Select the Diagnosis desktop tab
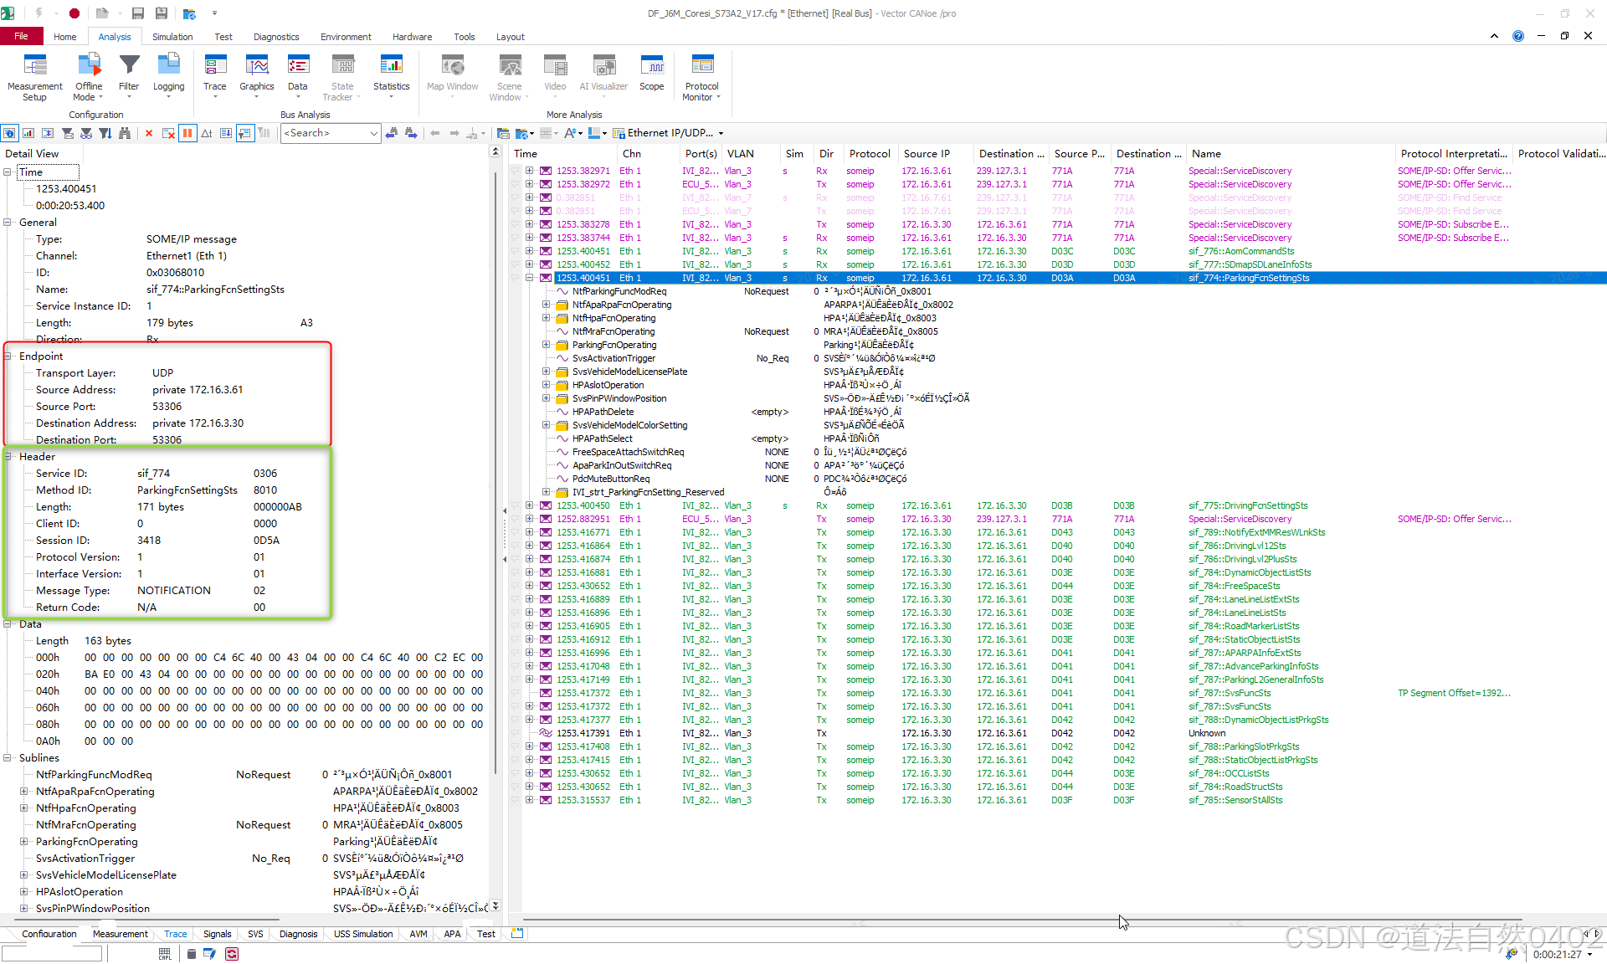The height and width of the screenshot is (964, 1607). pyautogui.click(x=298, y=934)
